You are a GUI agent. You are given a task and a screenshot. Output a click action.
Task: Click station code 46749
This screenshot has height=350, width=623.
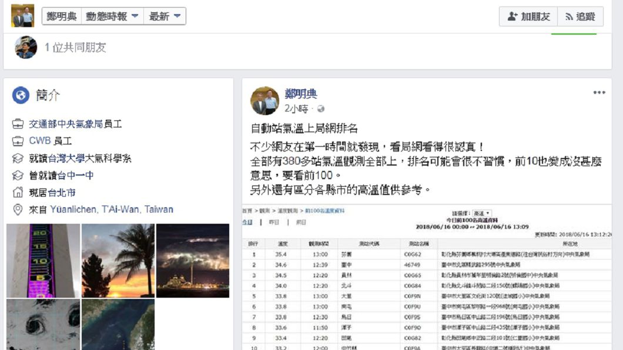[x=412, y=265]
